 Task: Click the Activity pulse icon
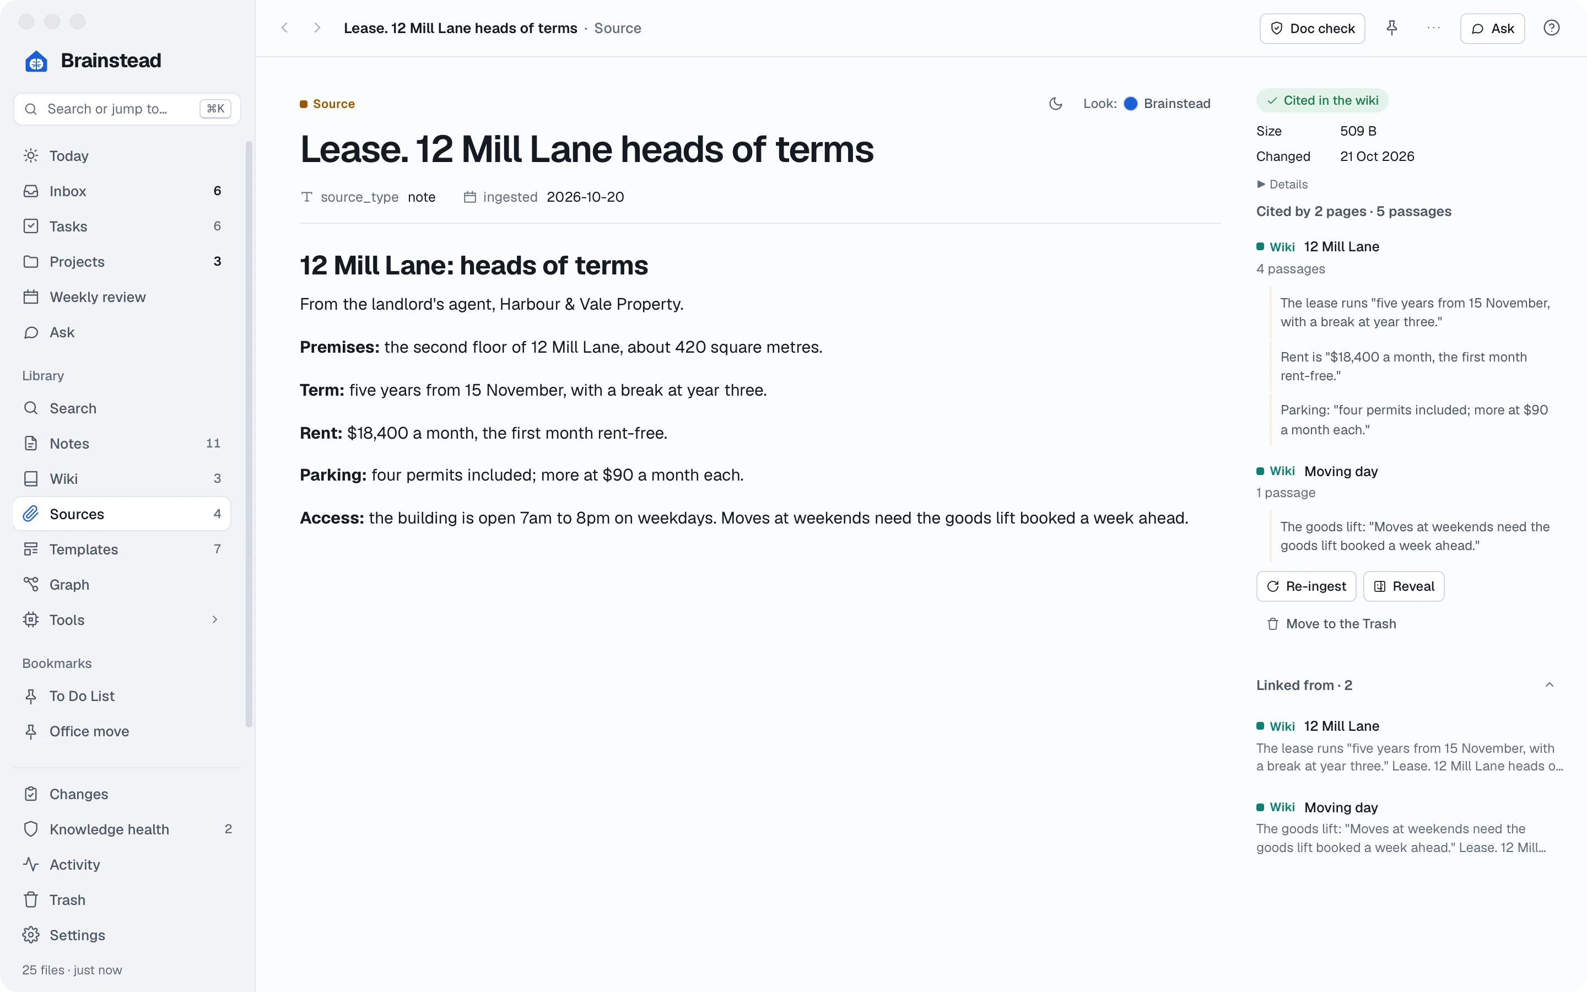coord(31,865)
